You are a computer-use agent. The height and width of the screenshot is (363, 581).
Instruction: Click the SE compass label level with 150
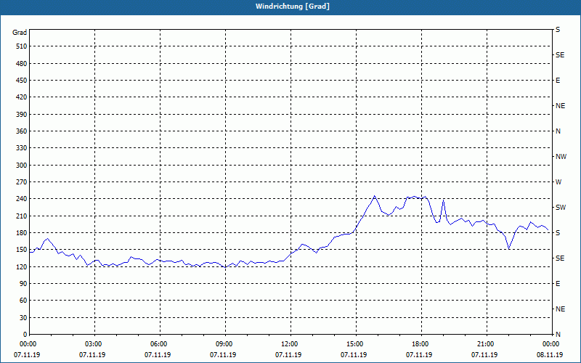point(560,258)
